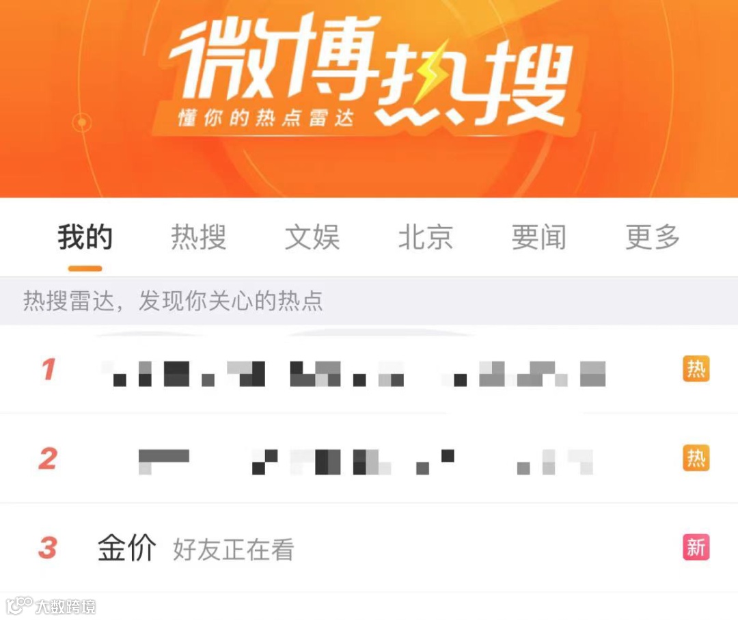The image size is (738, 620).
Task: Open the 金价 trending topic
Action: 126,548
